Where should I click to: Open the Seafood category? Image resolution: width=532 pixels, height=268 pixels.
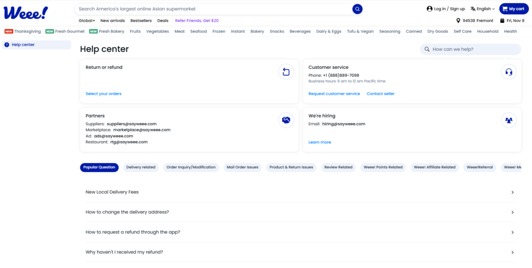198,32
